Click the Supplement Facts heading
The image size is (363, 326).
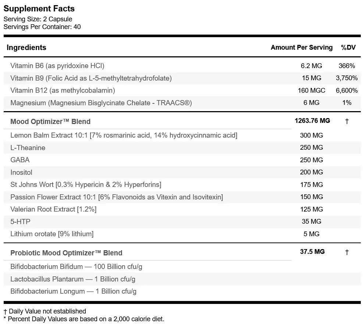pos(39,8)
